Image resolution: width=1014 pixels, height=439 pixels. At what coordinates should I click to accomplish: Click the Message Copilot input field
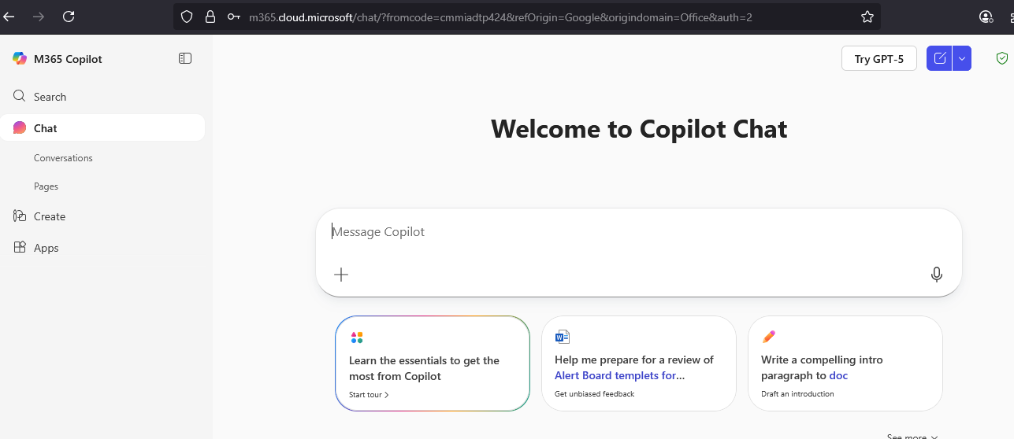pos(638,232)
